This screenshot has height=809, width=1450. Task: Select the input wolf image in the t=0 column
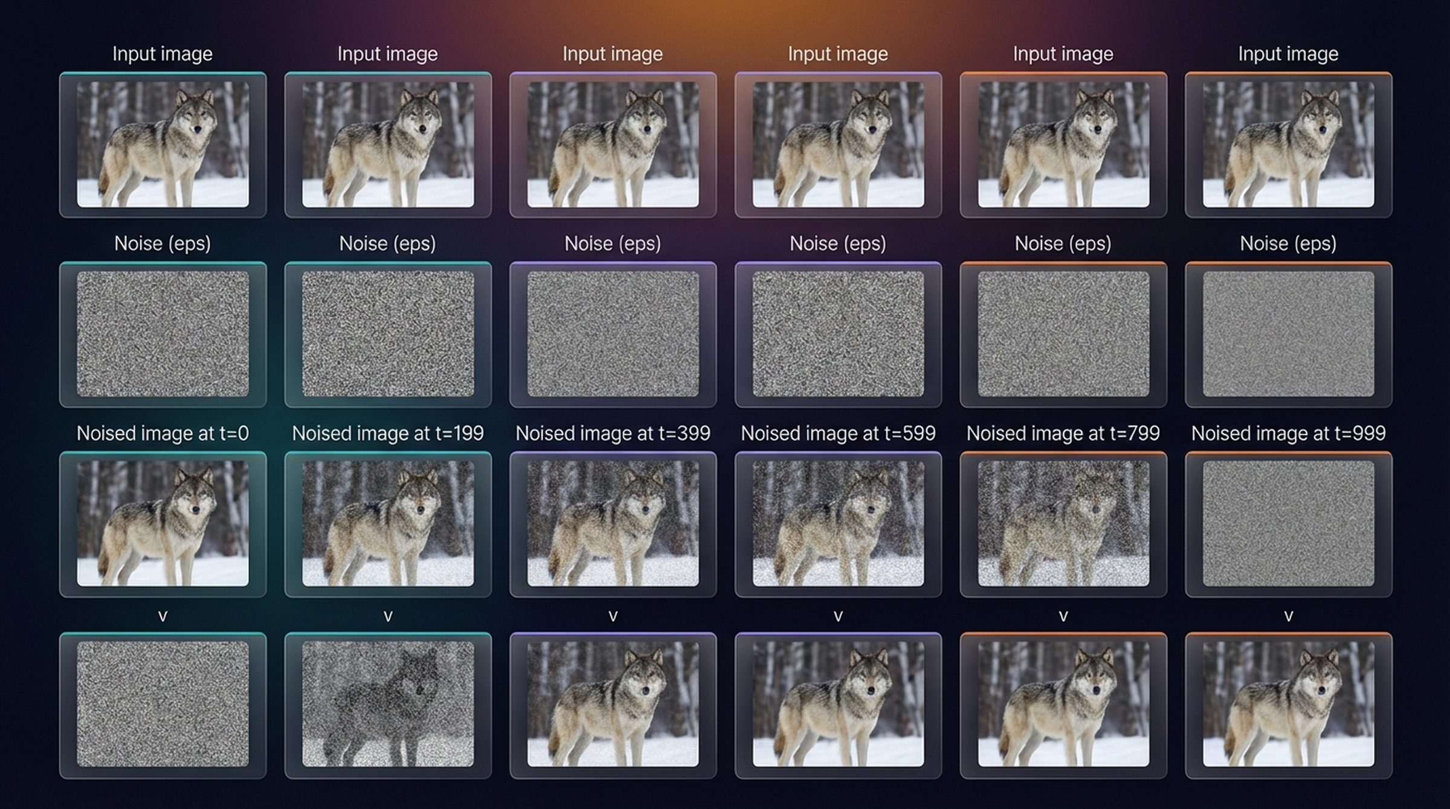(163, 144)
